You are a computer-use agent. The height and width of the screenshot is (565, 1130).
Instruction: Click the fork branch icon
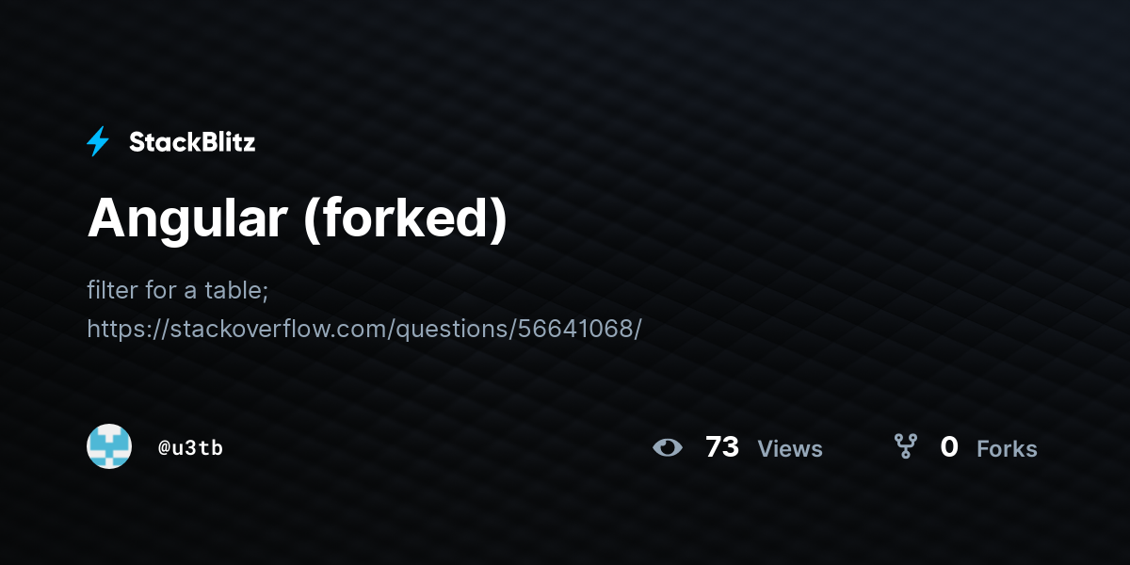[905, 446]
